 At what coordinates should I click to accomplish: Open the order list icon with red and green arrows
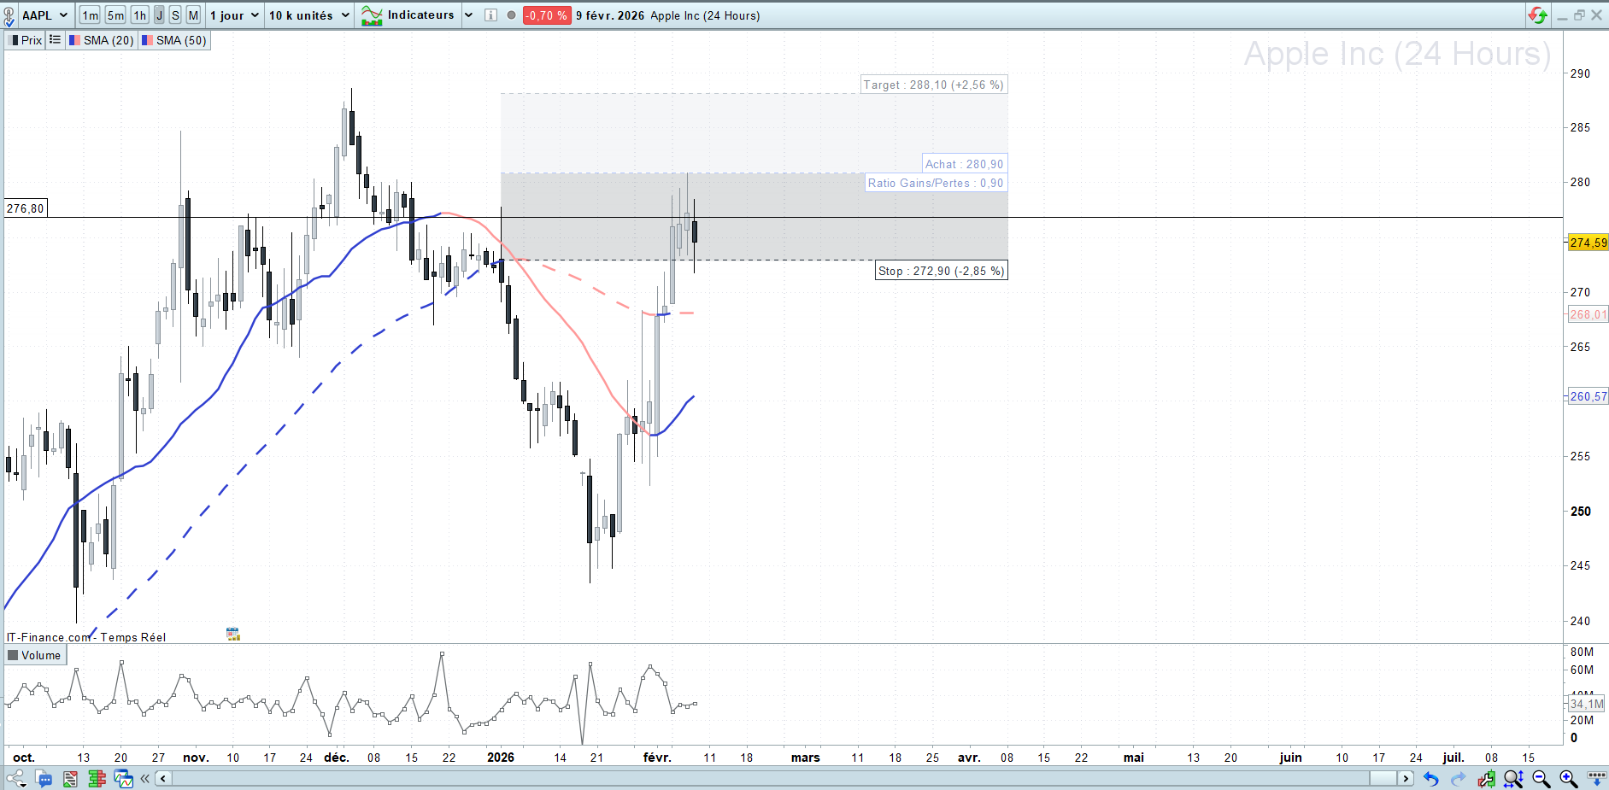coord(70,779)
